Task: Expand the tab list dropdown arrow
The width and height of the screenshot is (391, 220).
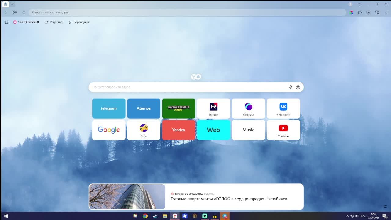Action: coord(12,4)
